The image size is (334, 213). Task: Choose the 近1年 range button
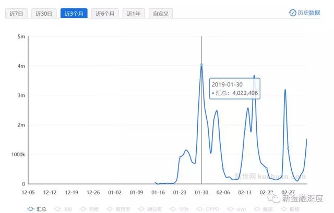pyautogui.click(x=134, y=14)
